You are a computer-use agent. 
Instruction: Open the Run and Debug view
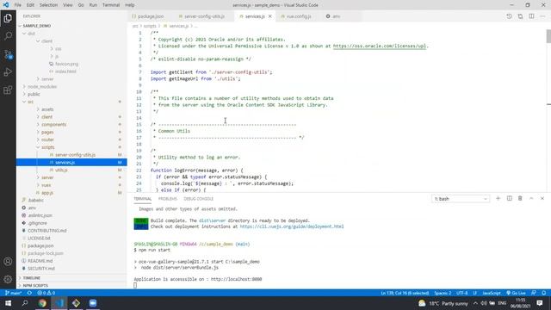pos(8,72)
